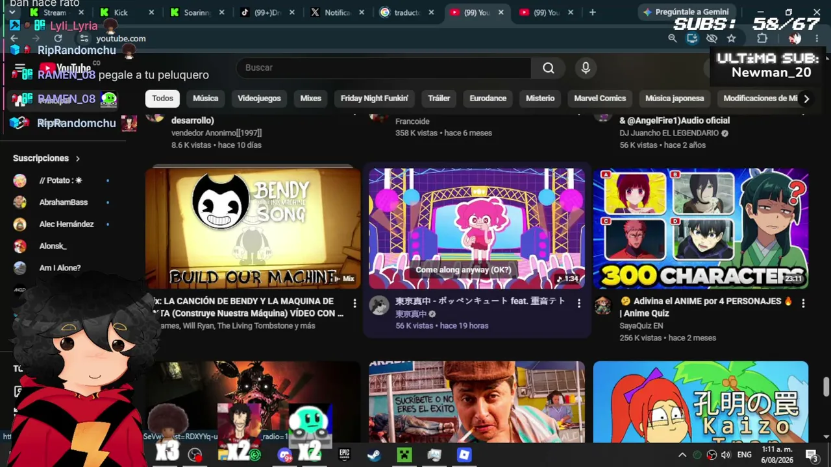Open more options for the Bendy song video
The height and width of the screenshot is (467, 831).
tap(354, 303)
